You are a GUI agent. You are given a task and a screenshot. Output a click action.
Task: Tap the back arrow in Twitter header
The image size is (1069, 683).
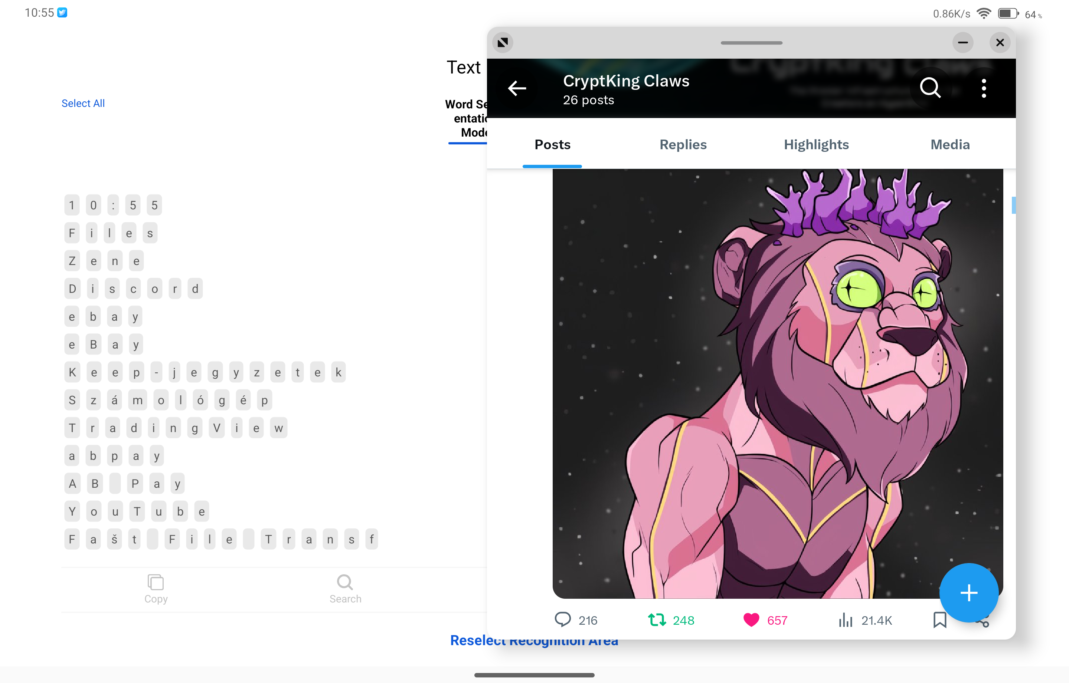[x=517, y=88]
